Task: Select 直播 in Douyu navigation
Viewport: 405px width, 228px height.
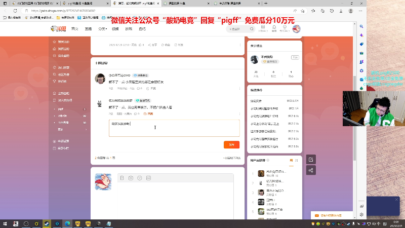Action: coord(88,29)
